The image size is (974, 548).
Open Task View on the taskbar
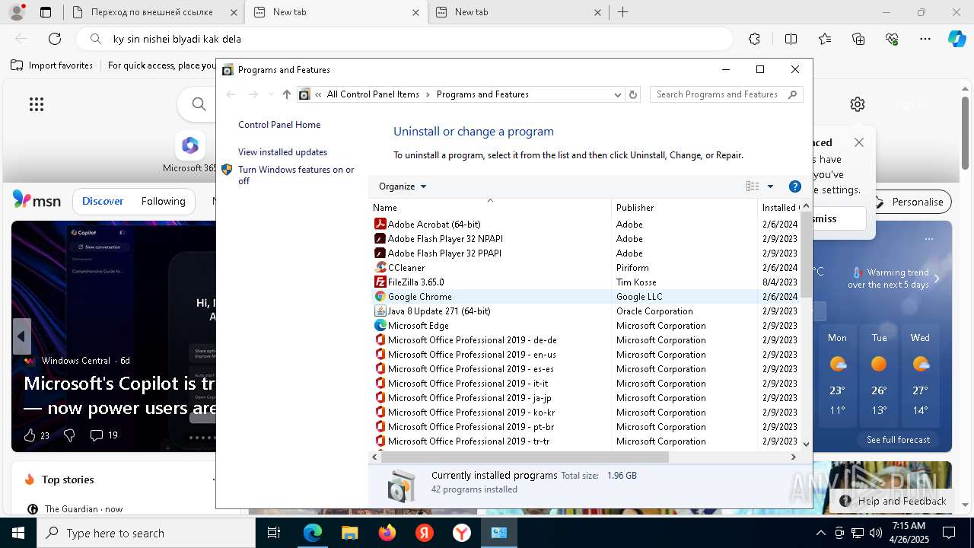274,533
